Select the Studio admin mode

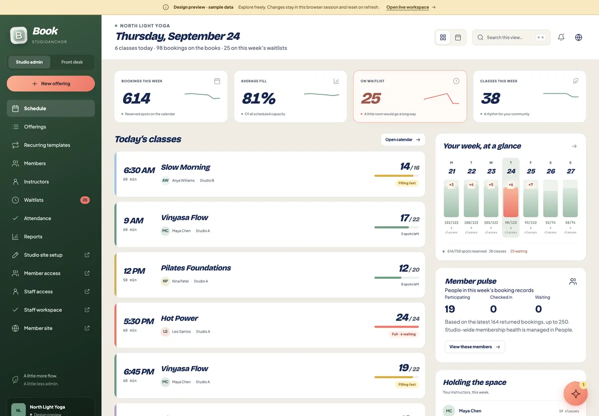point(29,62)
